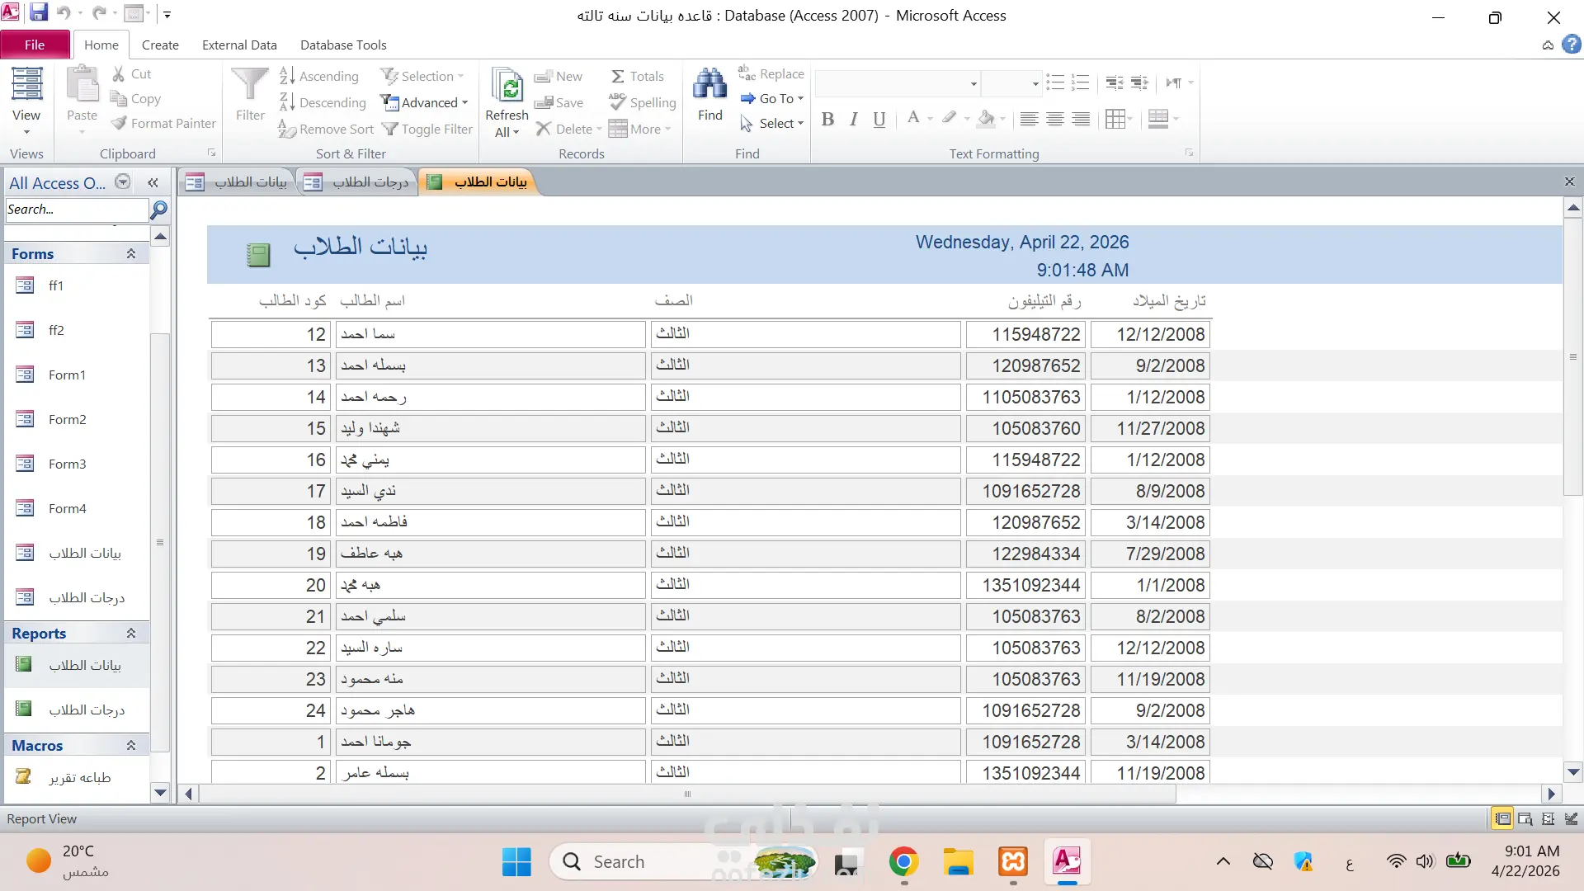Open File Explorer from taskbar
Screen dimensions: 1584x891
click(x=959, y=862)
